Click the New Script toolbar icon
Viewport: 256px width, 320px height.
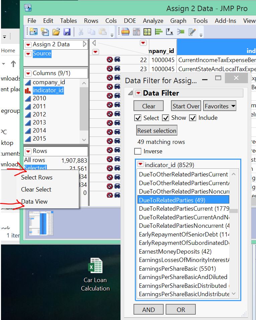[x=45, y=32]
